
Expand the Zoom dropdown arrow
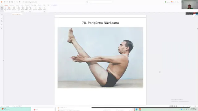point(19,11)
